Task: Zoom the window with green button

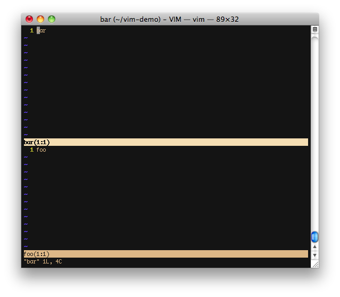Action: 52,19
